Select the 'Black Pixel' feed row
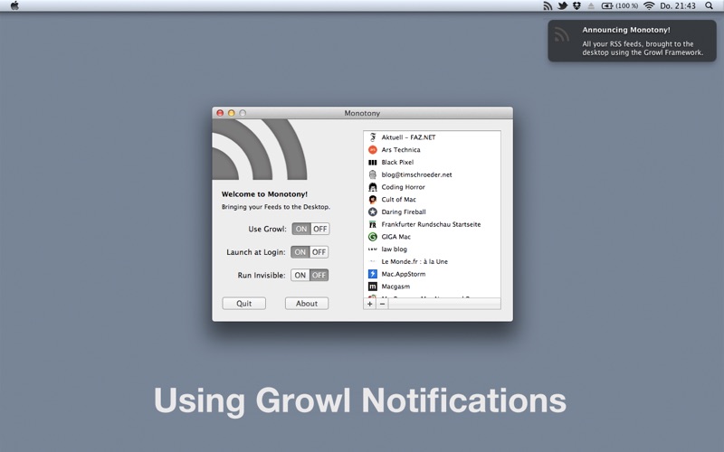The width and height of the screenshot is (724, 452). [x=432, y=162]
